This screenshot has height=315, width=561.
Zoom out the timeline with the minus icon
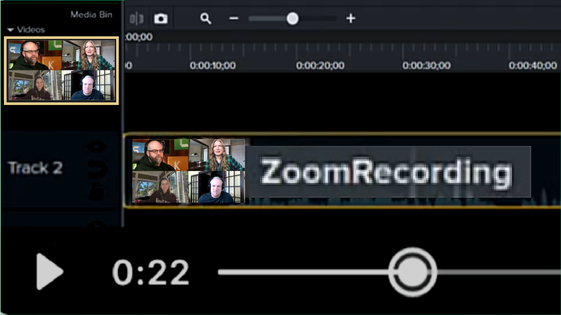[233, 18]
